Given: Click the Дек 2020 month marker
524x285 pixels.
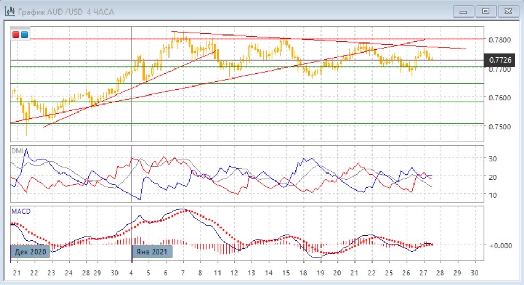Looking at the screenshot, I should 31,251.
